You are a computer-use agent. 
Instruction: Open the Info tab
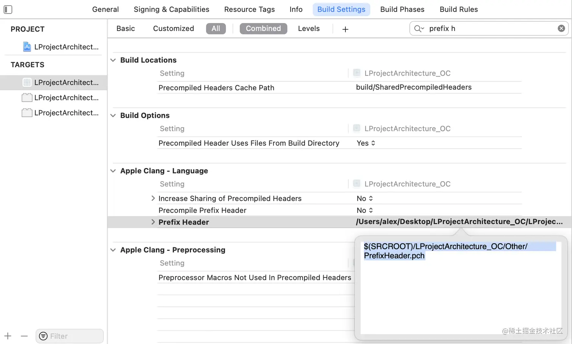coord(296,9)
